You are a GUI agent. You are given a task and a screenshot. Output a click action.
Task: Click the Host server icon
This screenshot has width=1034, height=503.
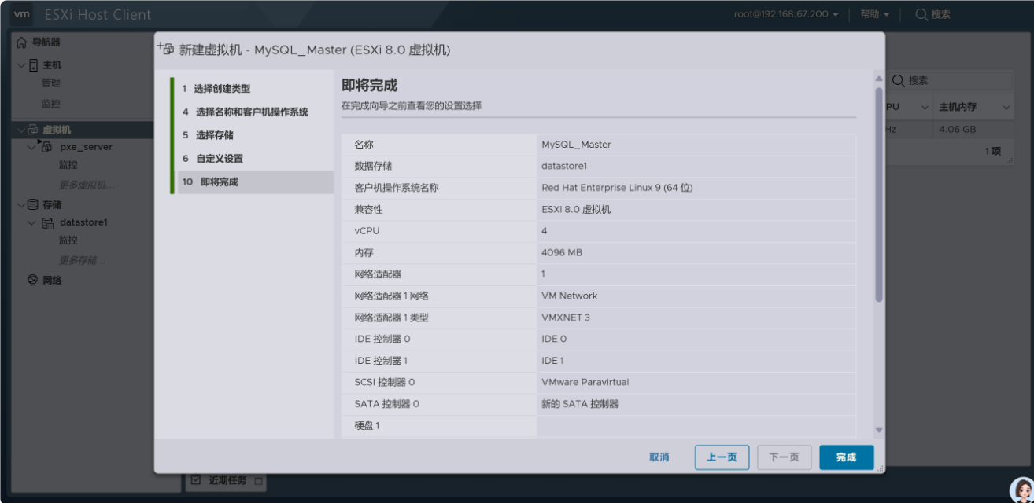click(x=33, y=65)
